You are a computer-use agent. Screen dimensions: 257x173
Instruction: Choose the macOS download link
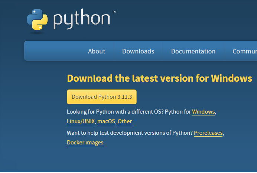pyautogui.click(x=106, y=121)
